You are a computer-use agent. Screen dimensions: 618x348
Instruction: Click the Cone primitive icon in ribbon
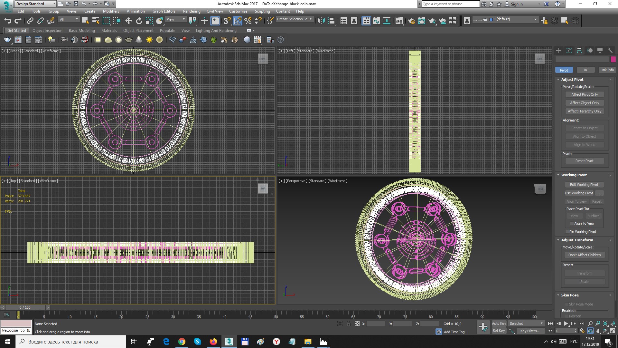(139, 40)
